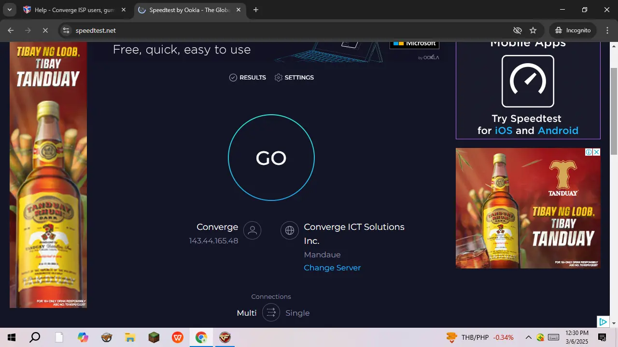This screenshot has width=618, height=347.
Task: Click the Speedtest mobile app gauge icon
Action: (528, 81)
